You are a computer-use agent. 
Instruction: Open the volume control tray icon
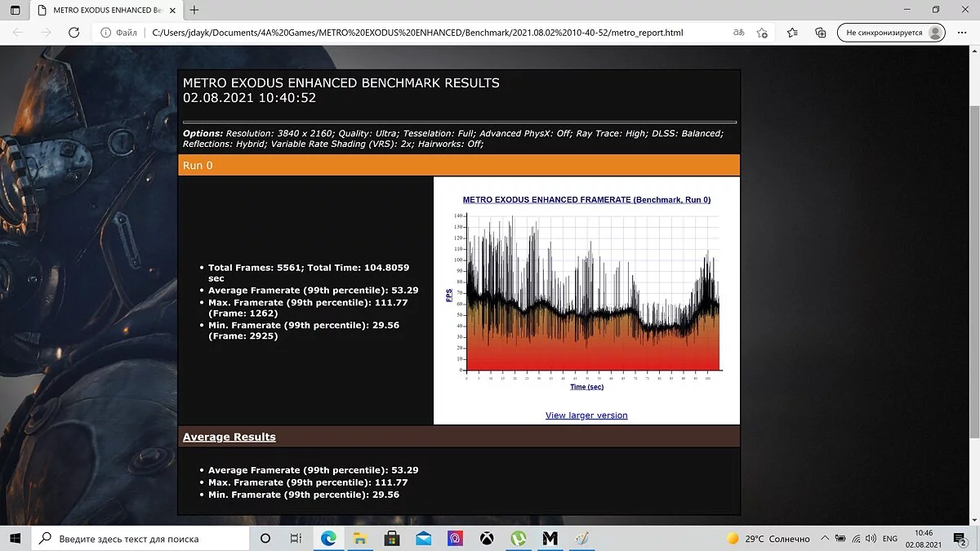click(x=870, y=539)
